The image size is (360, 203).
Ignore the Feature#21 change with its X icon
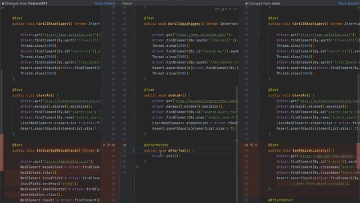pos(104,145)
